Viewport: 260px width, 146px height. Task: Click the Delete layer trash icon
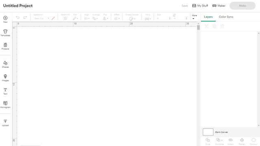click(x=222, y=26)
